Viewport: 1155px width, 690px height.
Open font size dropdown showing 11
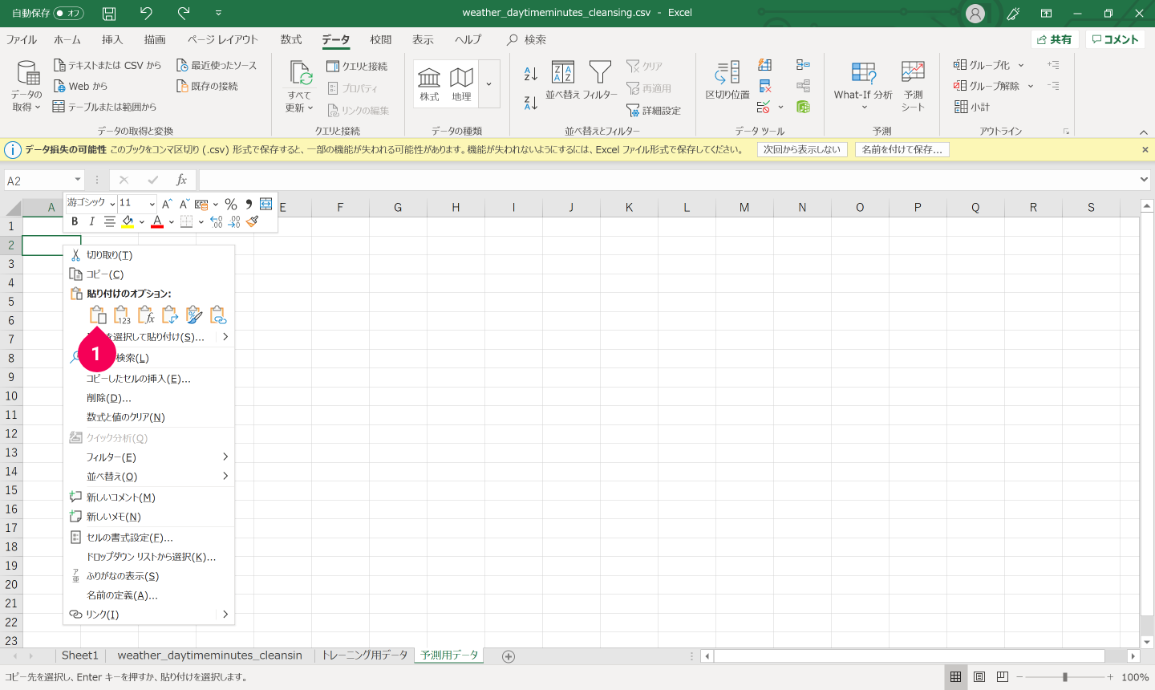(x=152, y=204)
